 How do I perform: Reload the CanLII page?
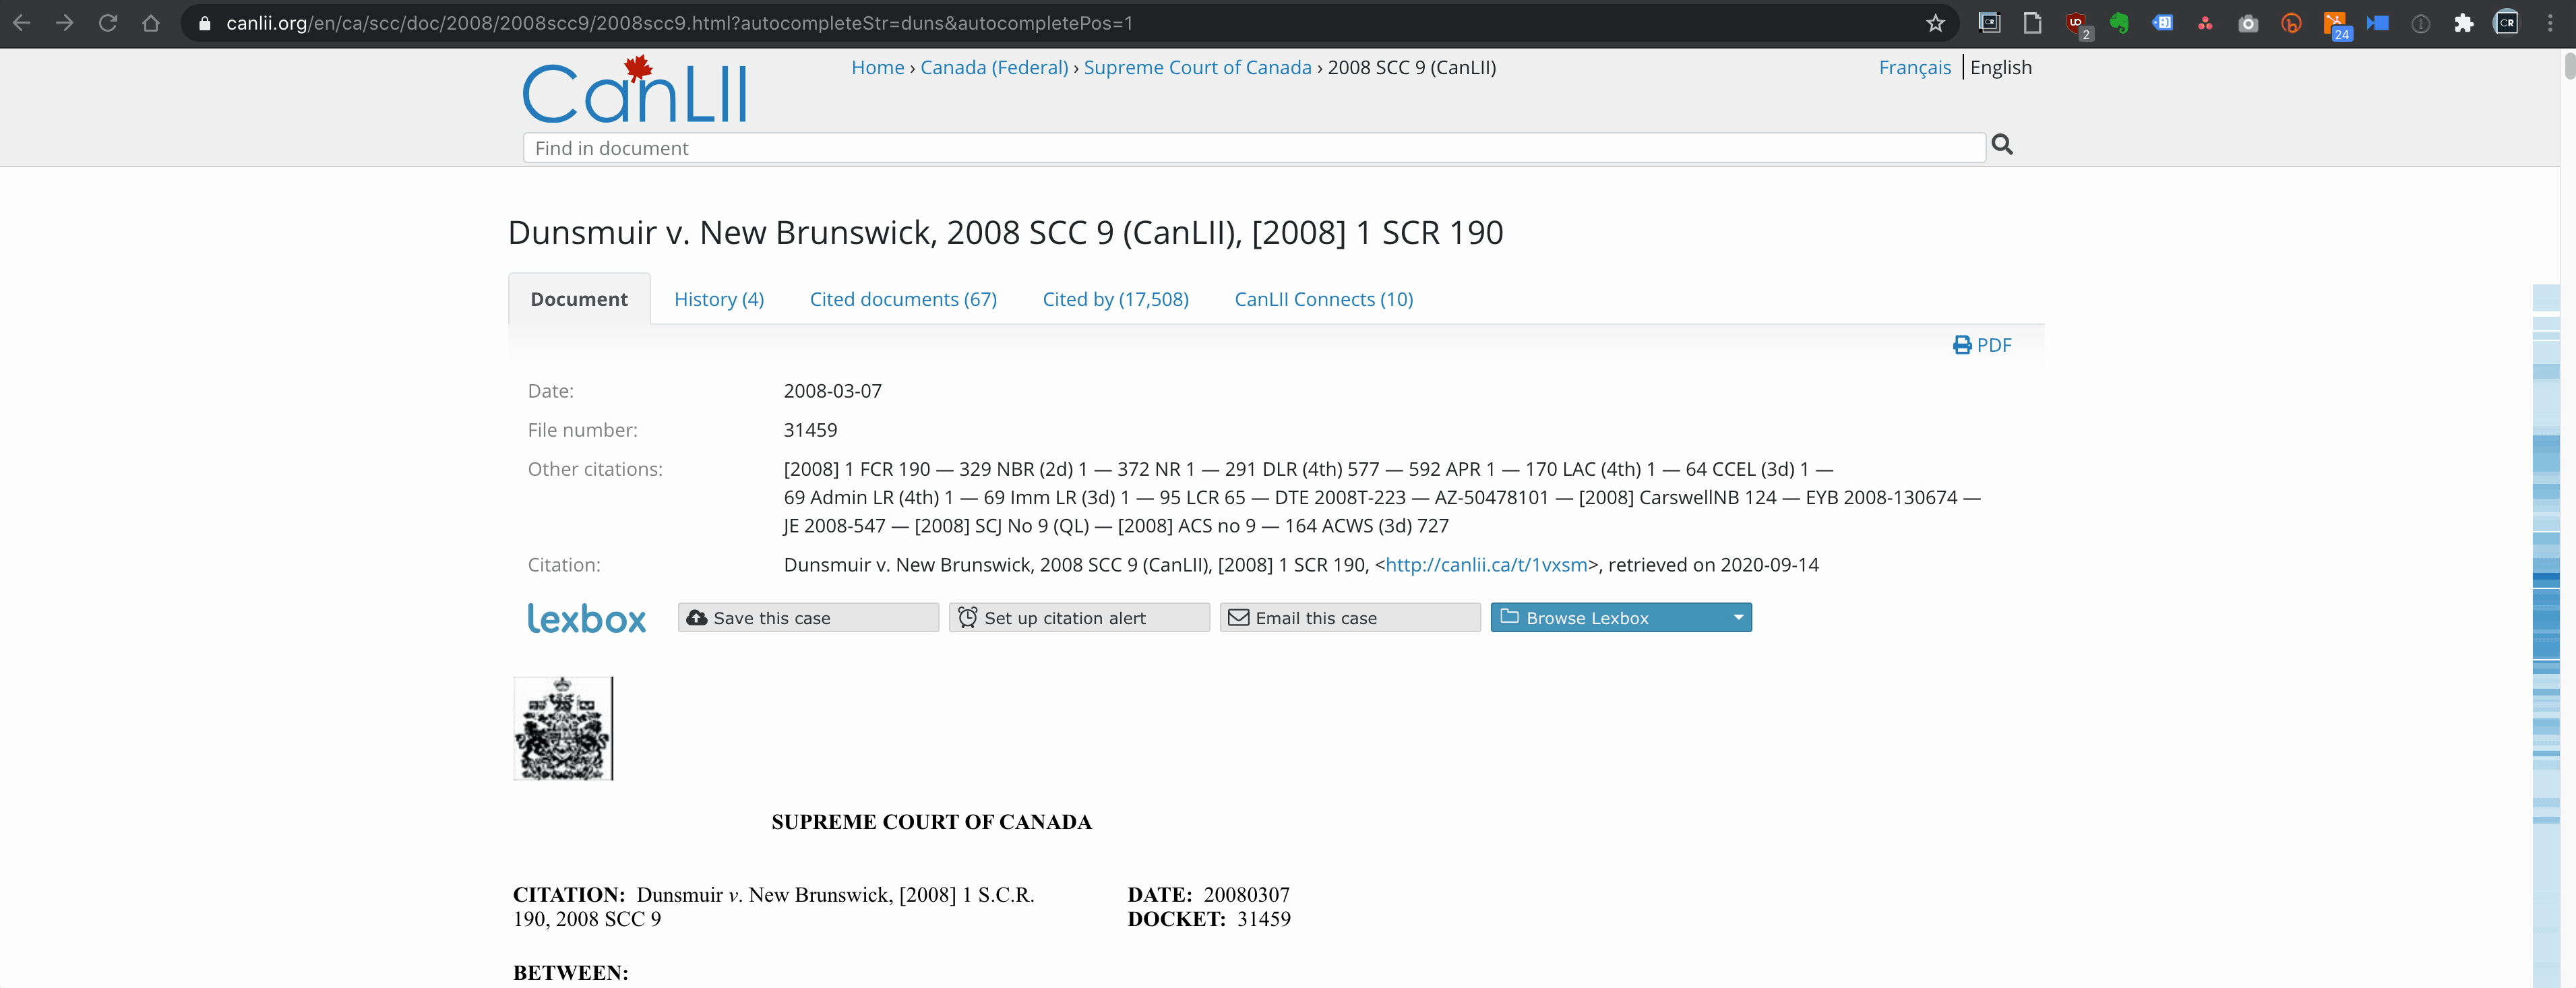(x=108, y=22)
